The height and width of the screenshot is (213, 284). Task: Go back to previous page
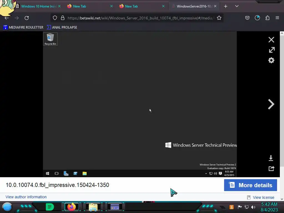coord(7,18)
